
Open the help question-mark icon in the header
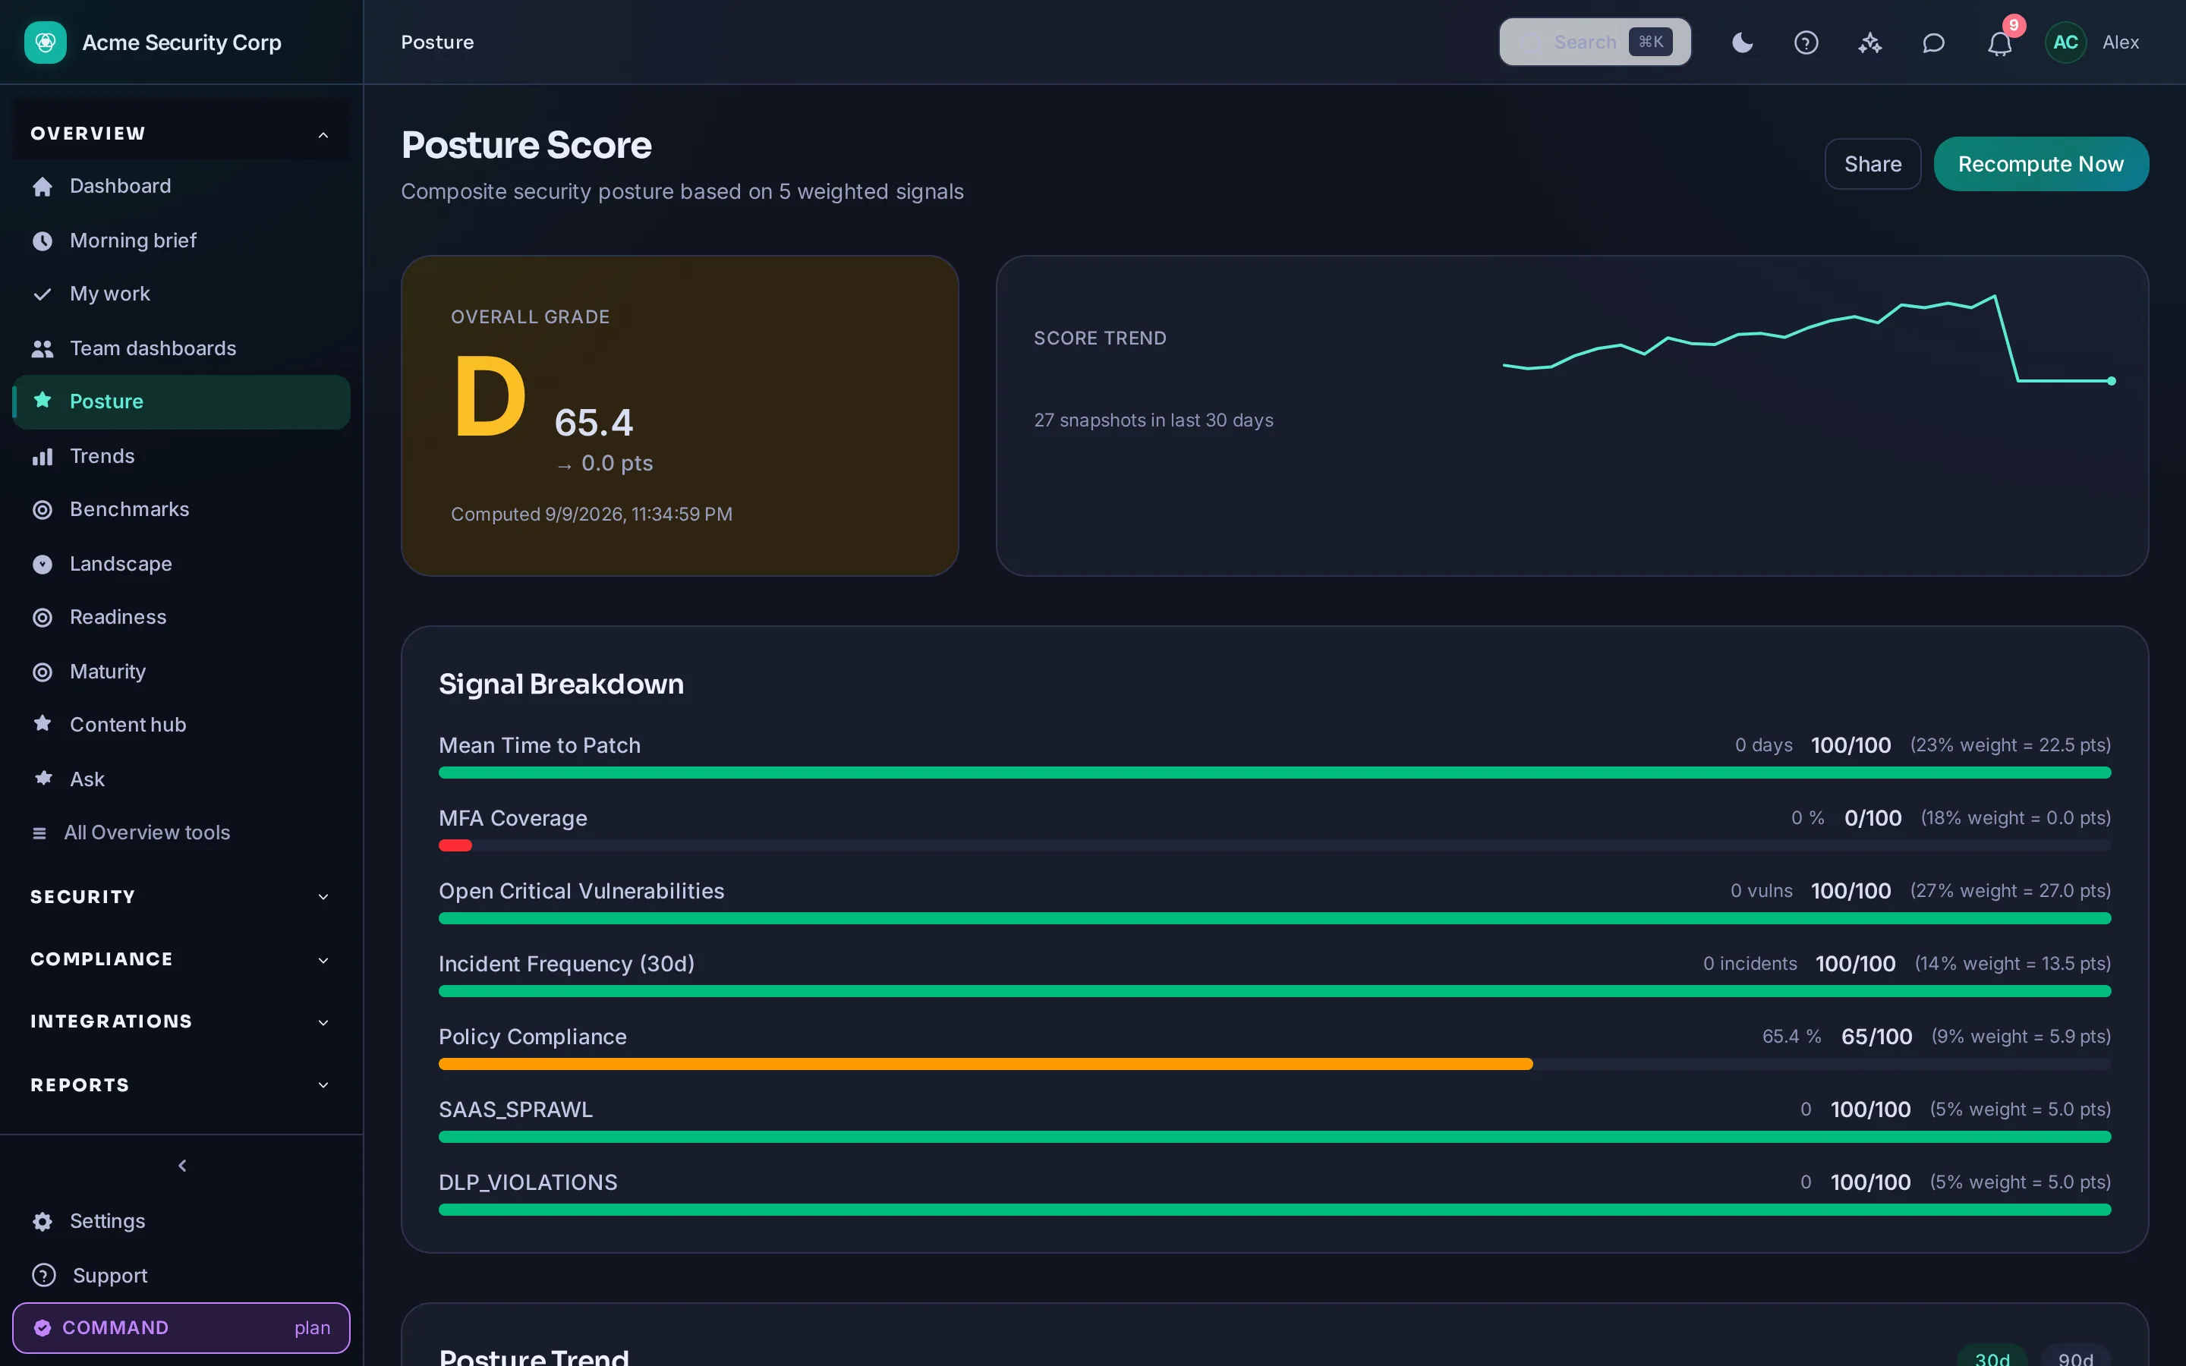coord(1806,42)
